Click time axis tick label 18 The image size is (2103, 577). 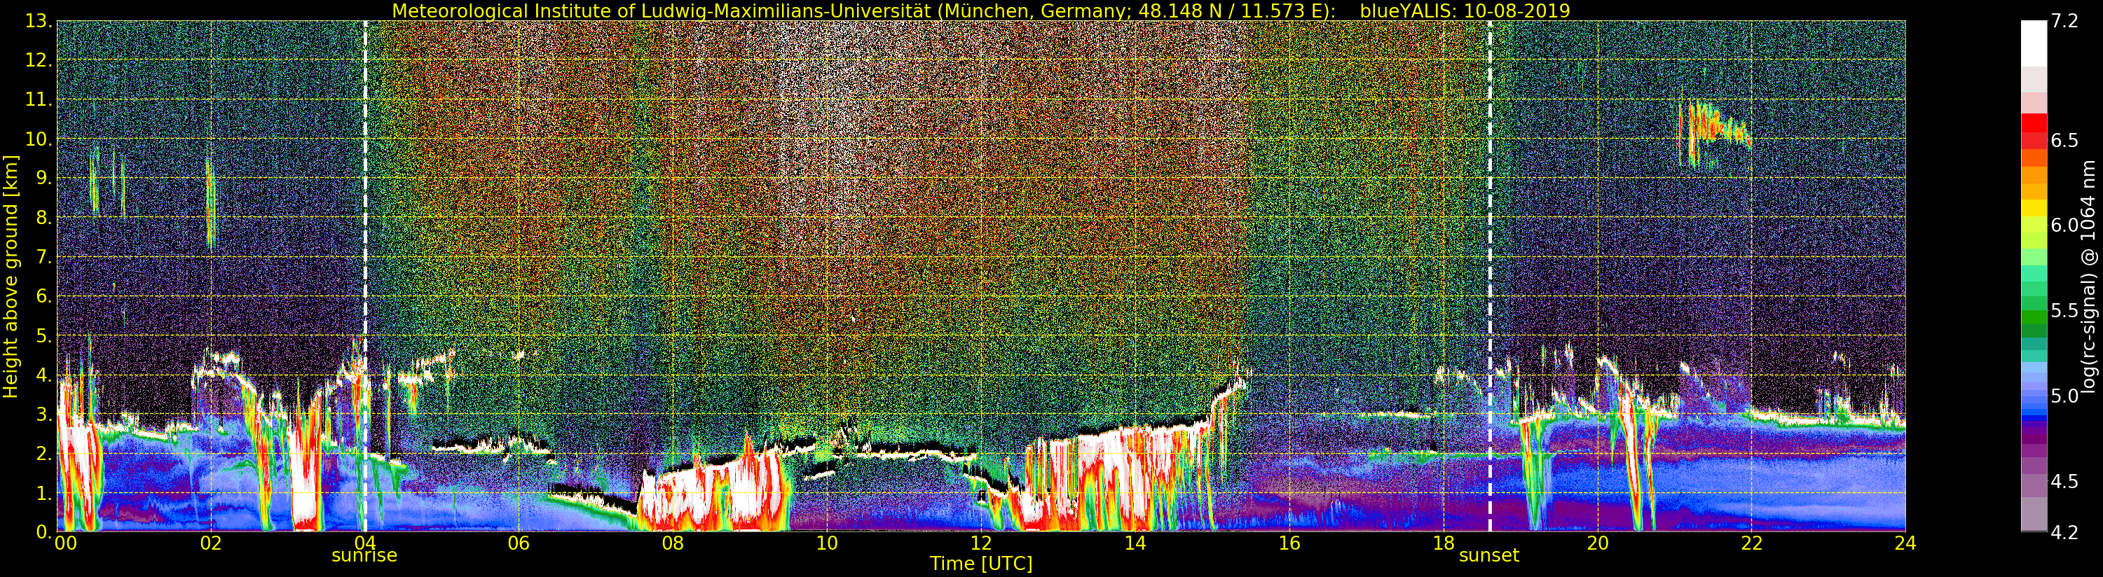1444,543
